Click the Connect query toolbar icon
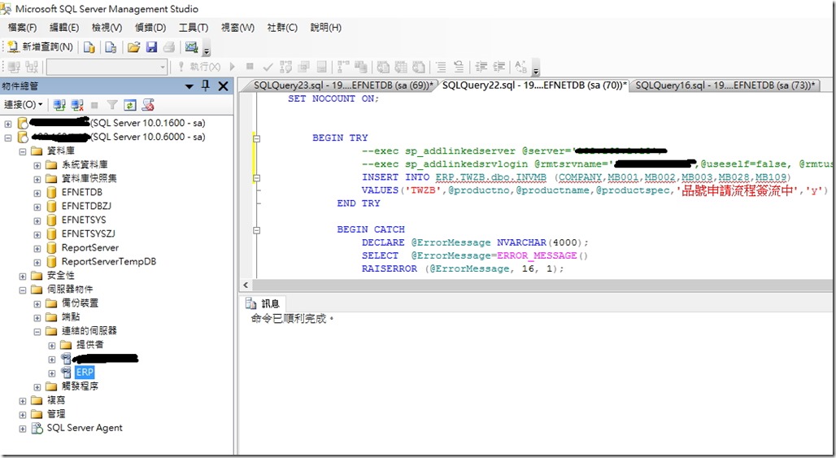 click(x=14, y=67)
